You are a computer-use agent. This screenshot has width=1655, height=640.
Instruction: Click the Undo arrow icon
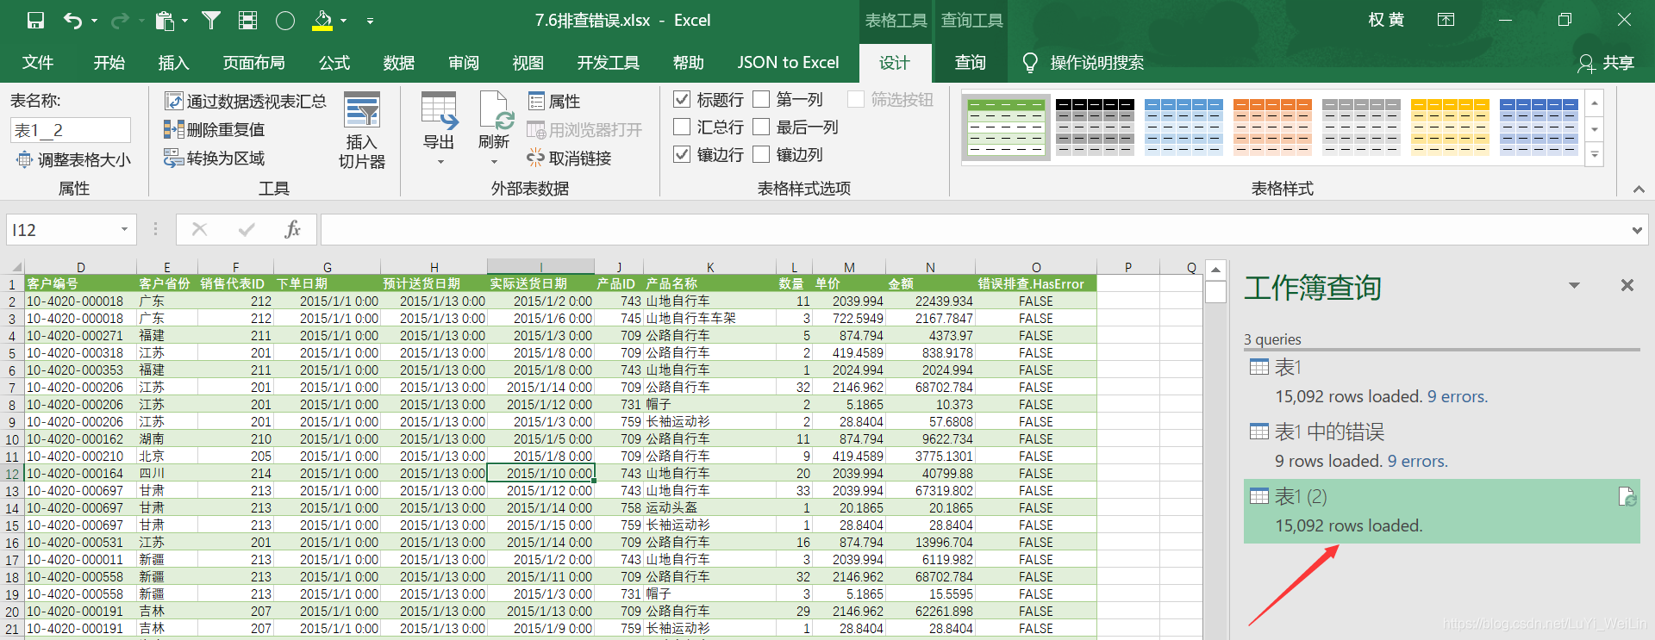pyautogui.click(x=73, y=20)
